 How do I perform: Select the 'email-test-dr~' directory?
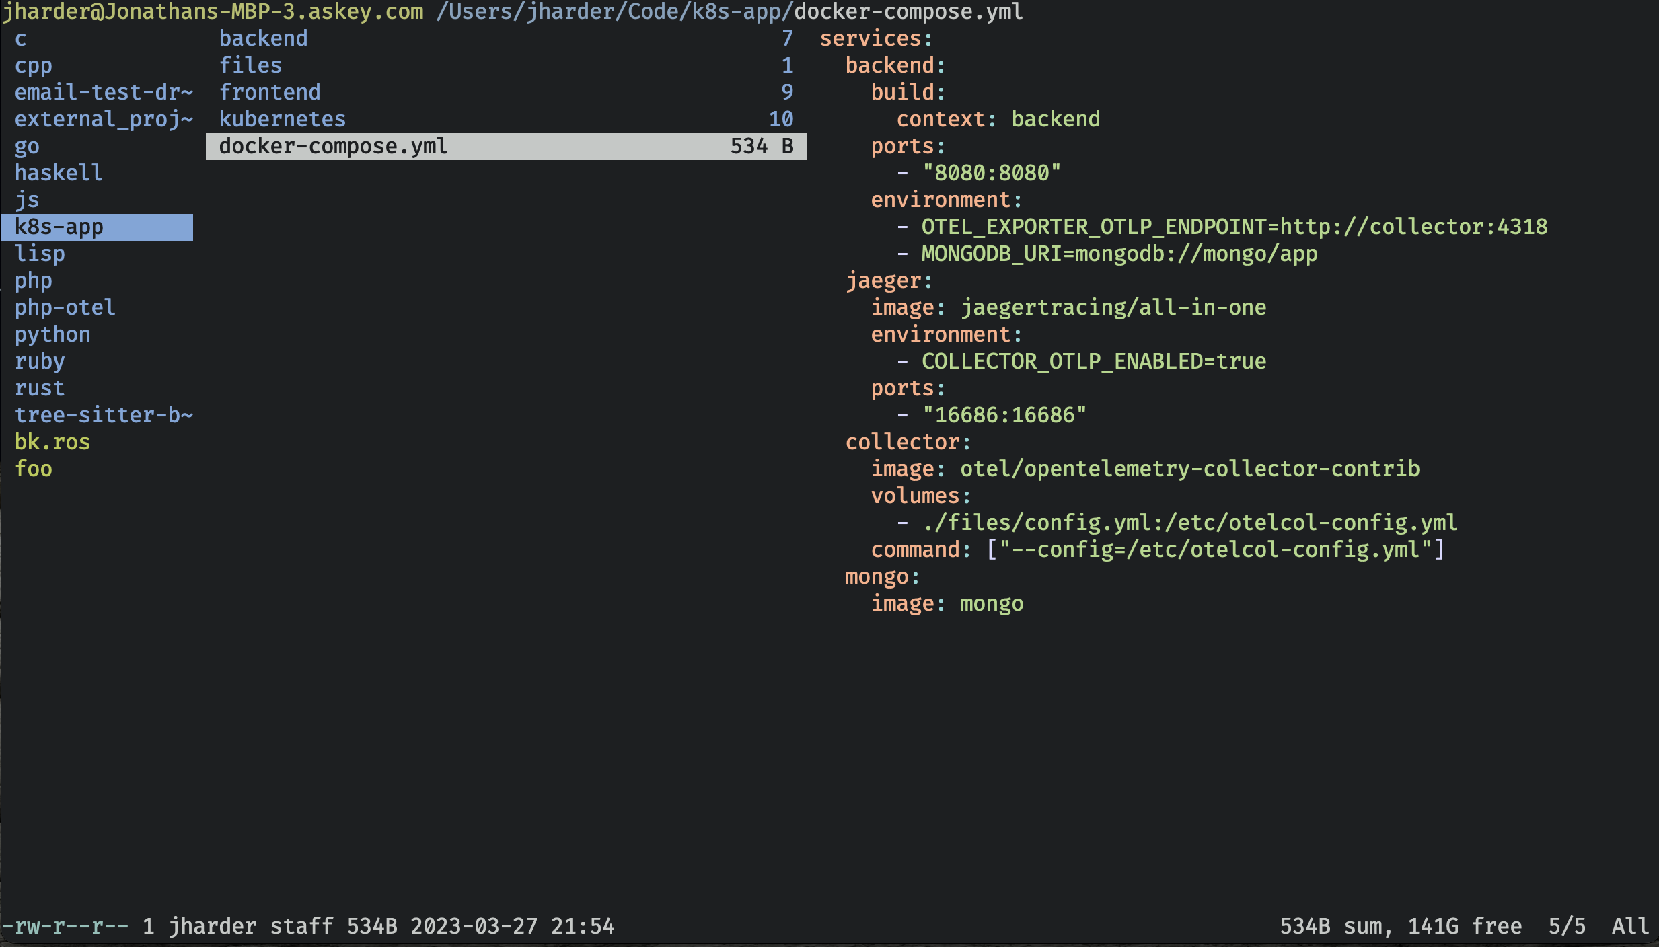(104, 93)
